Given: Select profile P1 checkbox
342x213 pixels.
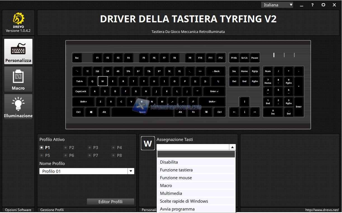Looking at the screenshot, I should (x=41, y=147).
